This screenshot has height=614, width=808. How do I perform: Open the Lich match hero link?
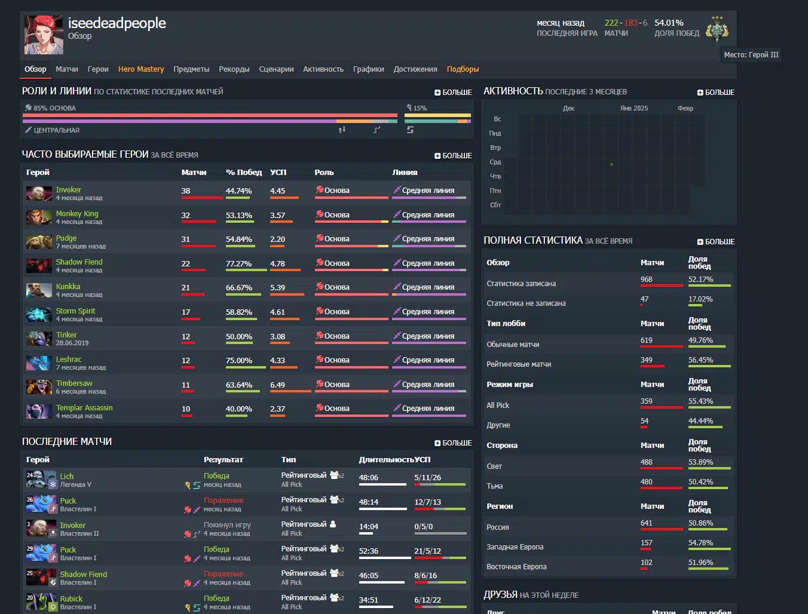[67, 477]
